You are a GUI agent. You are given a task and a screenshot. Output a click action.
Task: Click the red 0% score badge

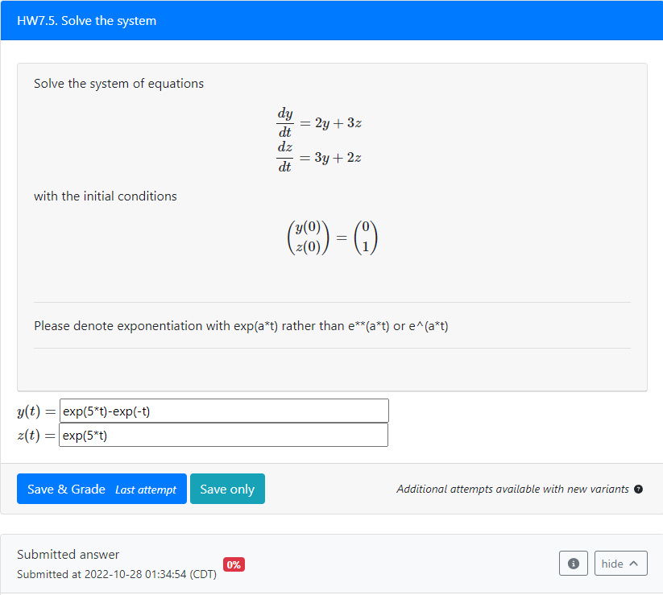point(233,564)
